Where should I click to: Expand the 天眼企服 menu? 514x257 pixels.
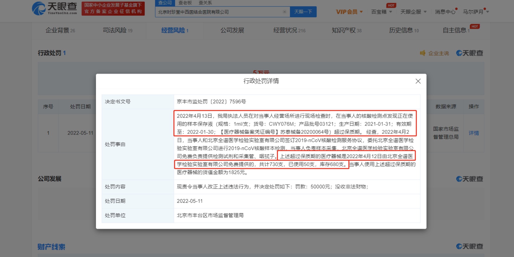(x=413, y=12)
